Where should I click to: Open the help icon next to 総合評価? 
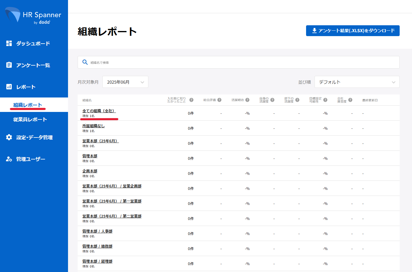[x=219, y=100]
